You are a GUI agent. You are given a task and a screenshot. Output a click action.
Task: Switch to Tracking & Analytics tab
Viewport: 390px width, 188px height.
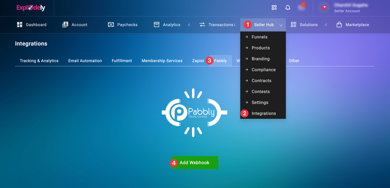(x=39, y=61)
